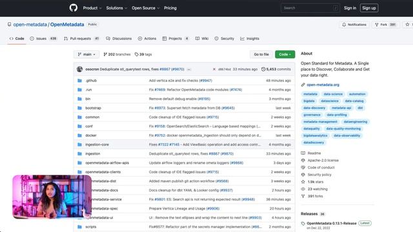Click the commit message ellipsis expander
413x232 pixels.
(x=189, y=70)
